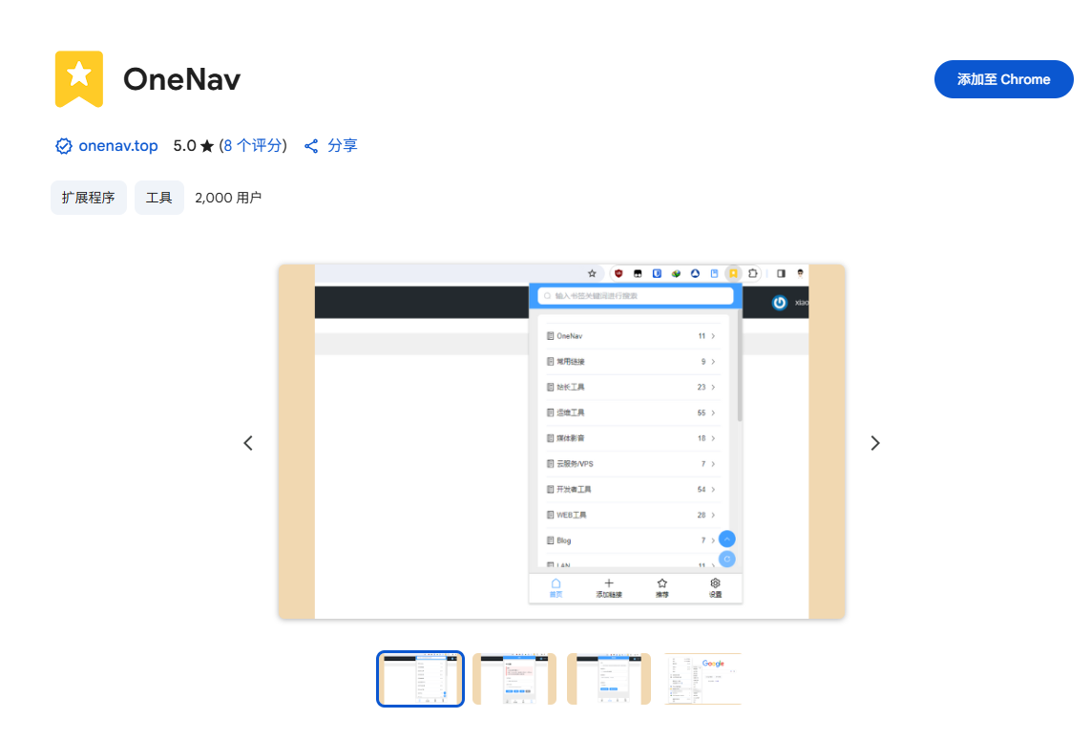The width and height of the screenshot is (1091, 740).
Task: Click the 分享 share button
Action: (x=330, y=145)
